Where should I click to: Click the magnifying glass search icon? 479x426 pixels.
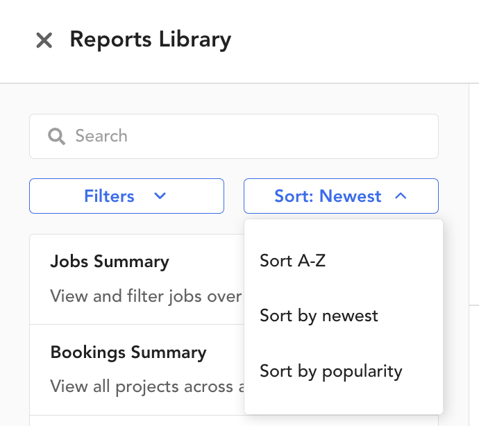[56, 136]
